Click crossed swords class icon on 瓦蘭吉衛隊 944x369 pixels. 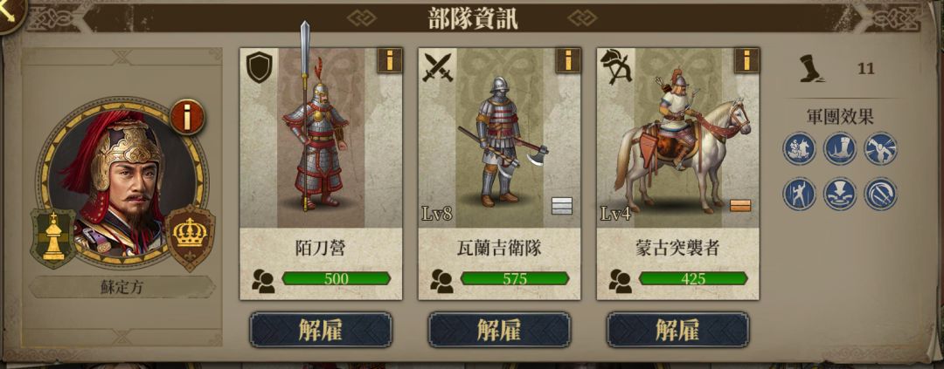pos(438,66)
